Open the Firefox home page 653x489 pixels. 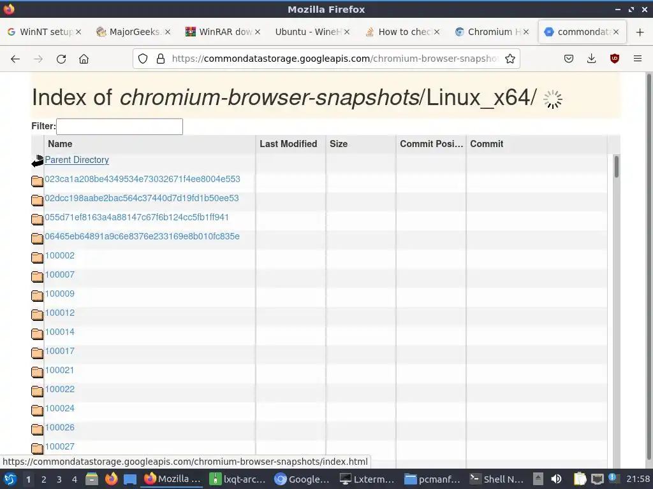point(84,59)
